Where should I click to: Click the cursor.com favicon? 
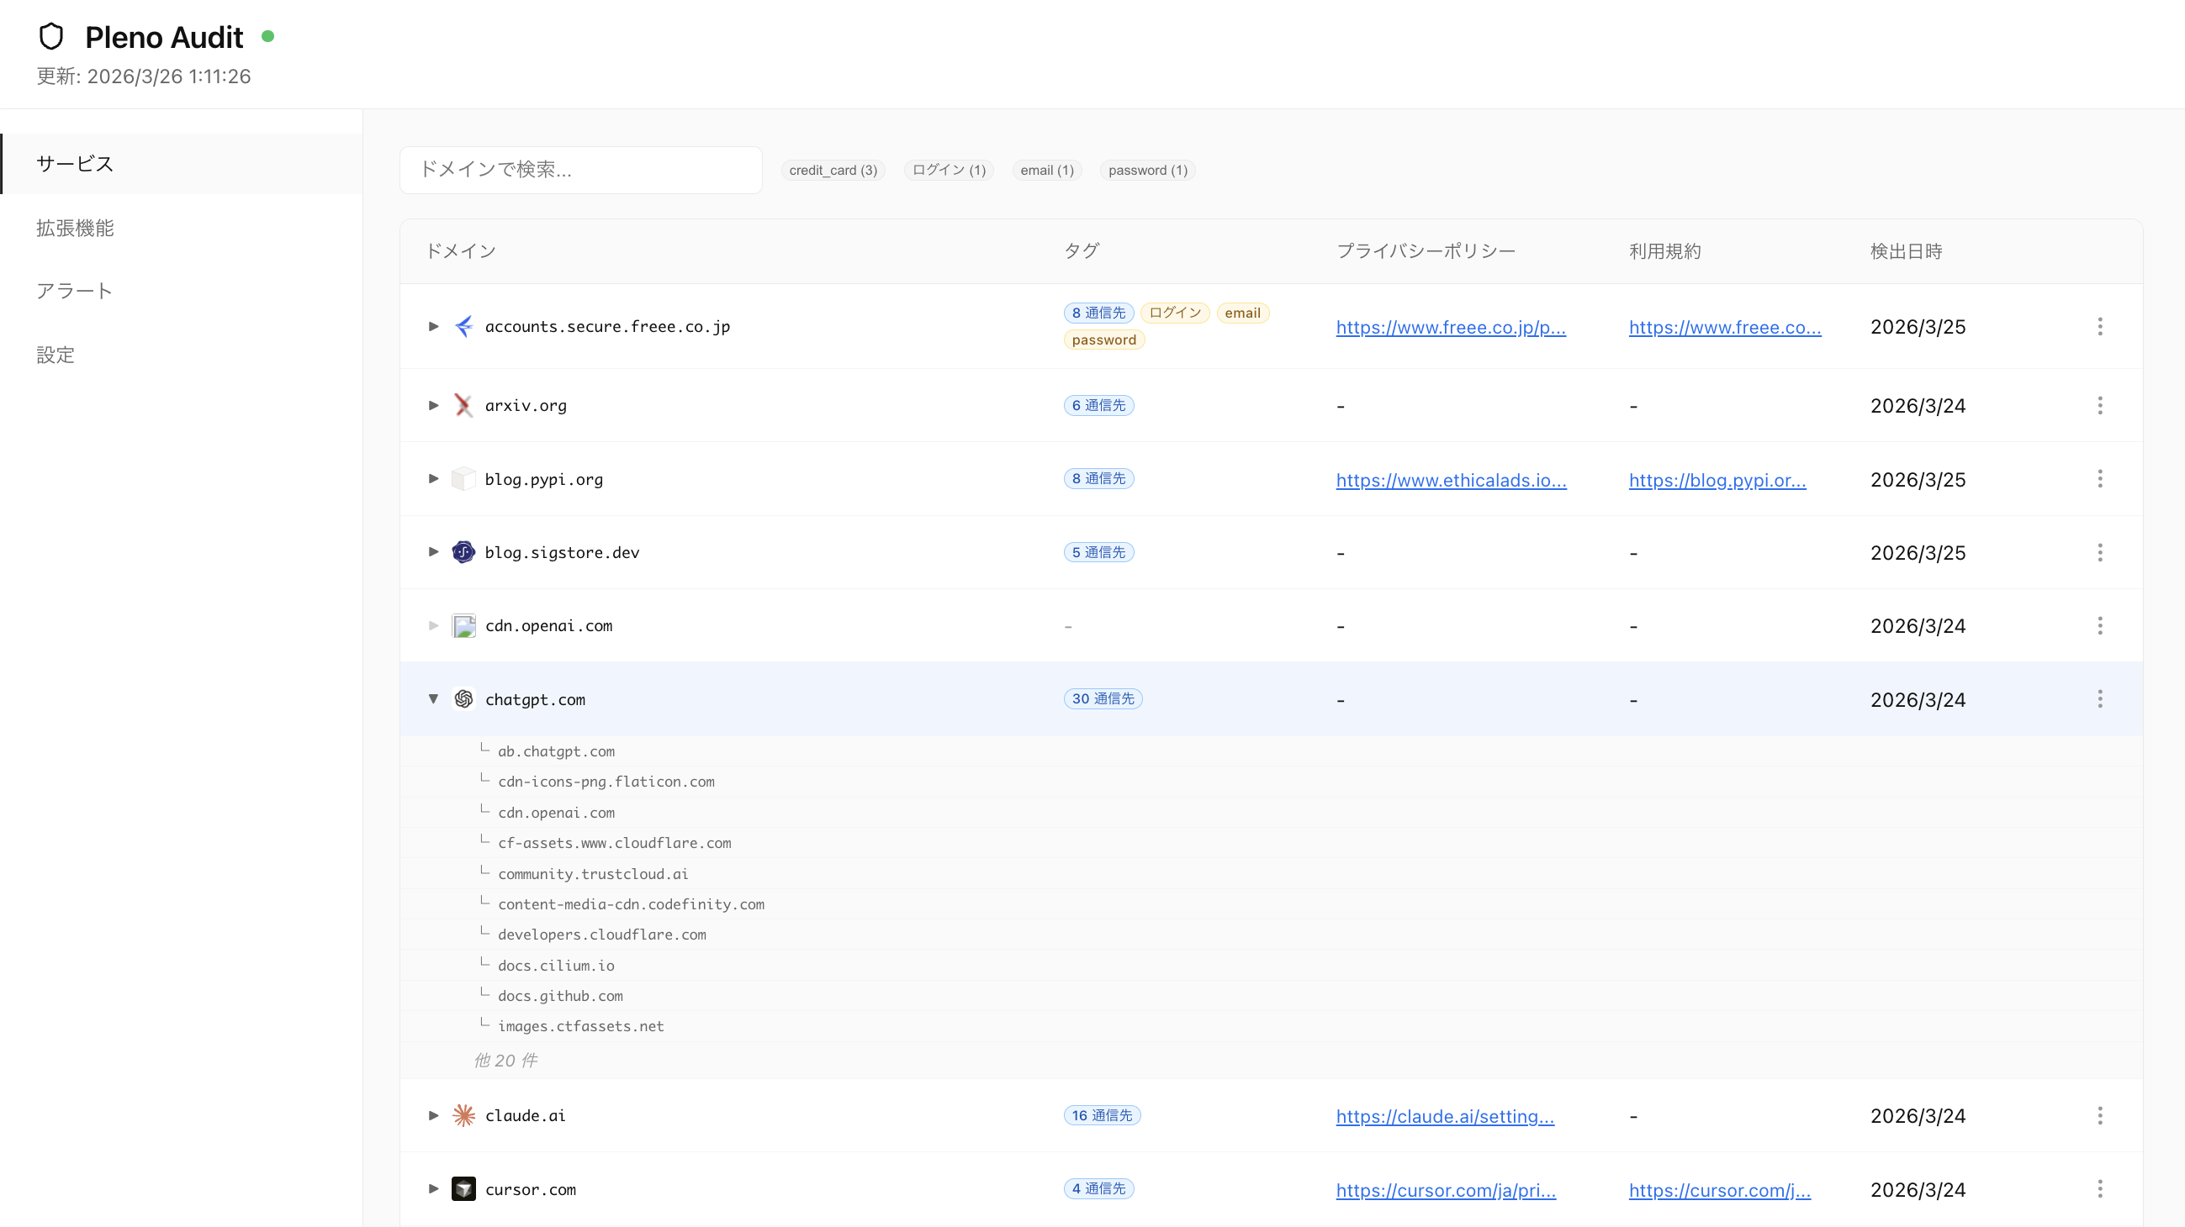463,1189
